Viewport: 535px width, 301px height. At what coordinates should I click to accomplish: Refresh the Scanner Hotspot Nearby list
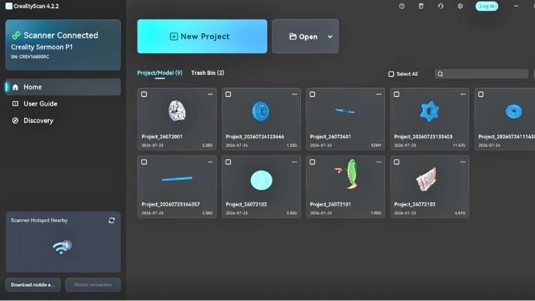point(112,221)
